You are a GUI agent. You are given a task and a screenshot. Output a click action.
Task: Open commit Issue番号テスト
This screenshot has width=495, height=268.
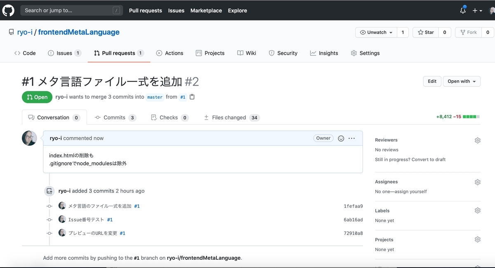(86, 219)
